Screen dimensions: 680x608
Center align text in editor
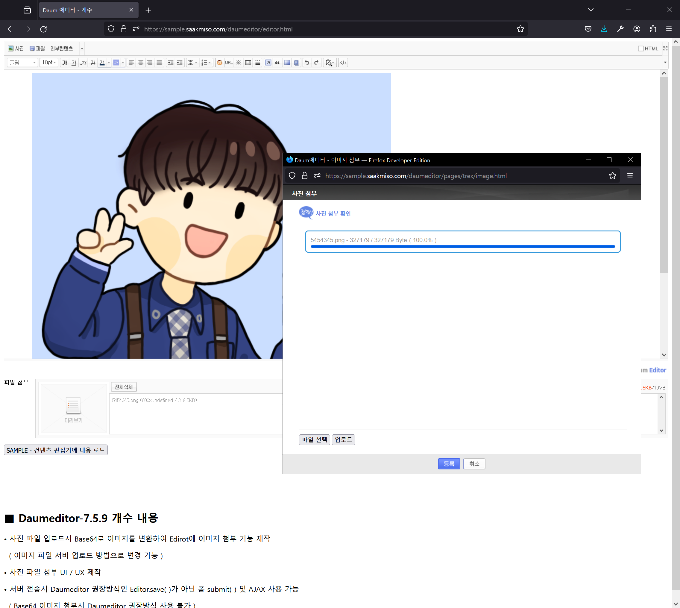[x=141, y=63]
